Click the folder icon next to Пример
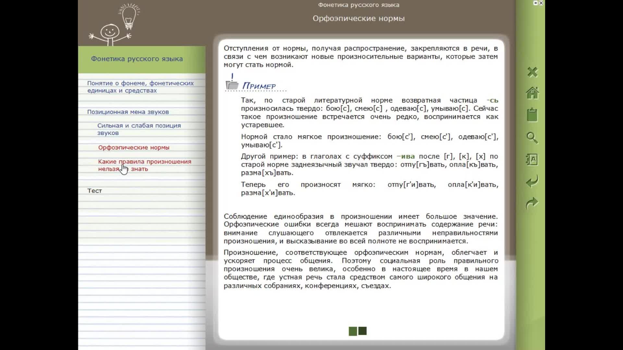 [x=232, y=85]
